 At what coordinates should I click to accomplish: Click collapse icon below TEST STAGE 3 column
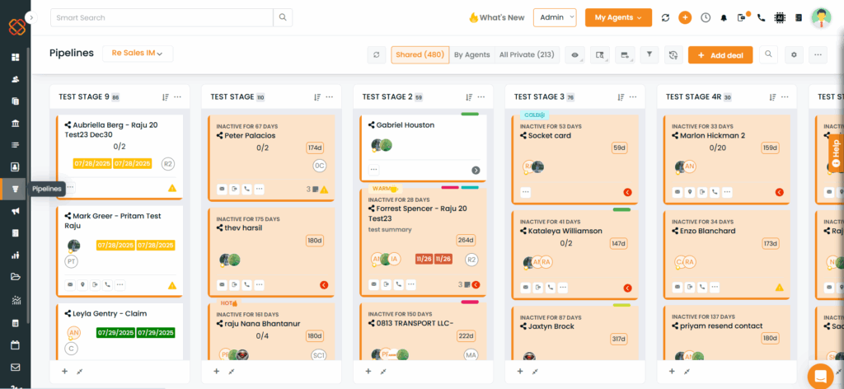[535, 371]
